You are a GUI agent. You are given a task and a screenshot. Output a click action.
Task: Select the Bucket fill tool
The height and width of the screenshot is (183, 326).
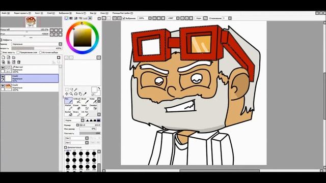click(x=68, y=114)
